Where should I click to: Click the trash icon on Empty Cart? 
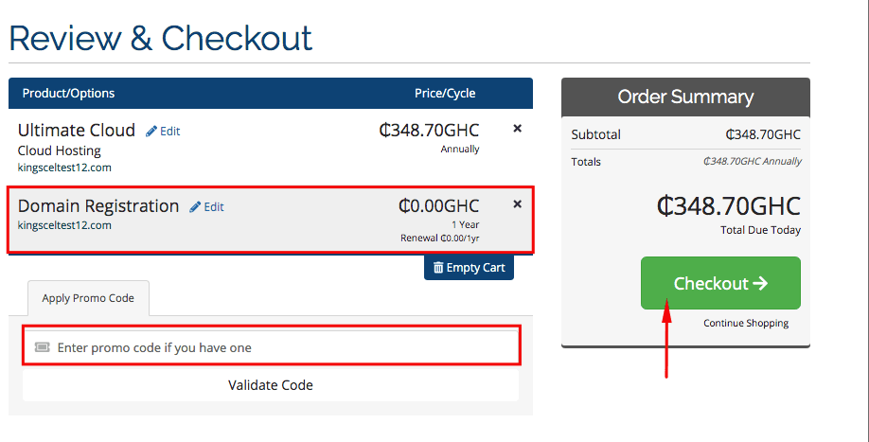click(438, 268)
